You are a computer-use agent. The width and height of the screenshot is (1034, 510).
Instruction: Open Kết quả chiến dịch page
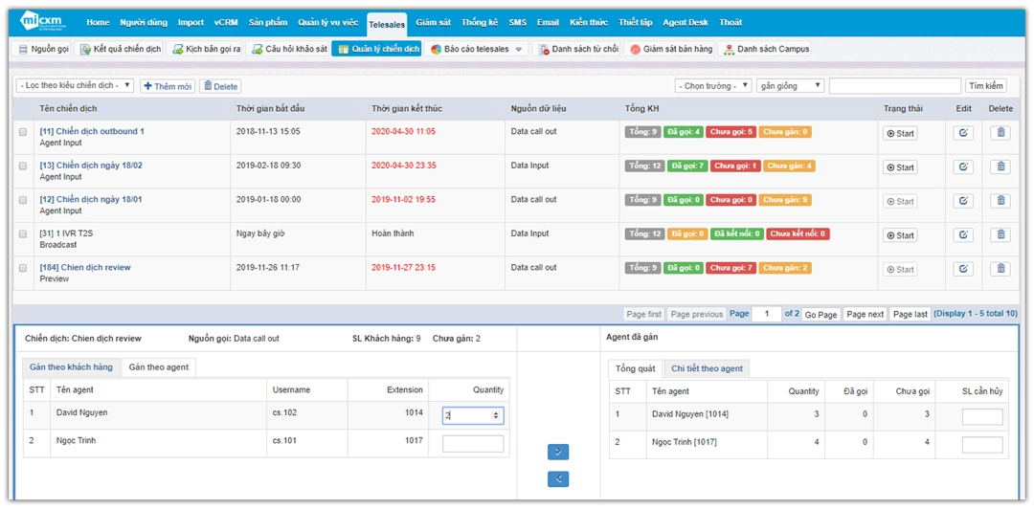(x=118, y=49)
